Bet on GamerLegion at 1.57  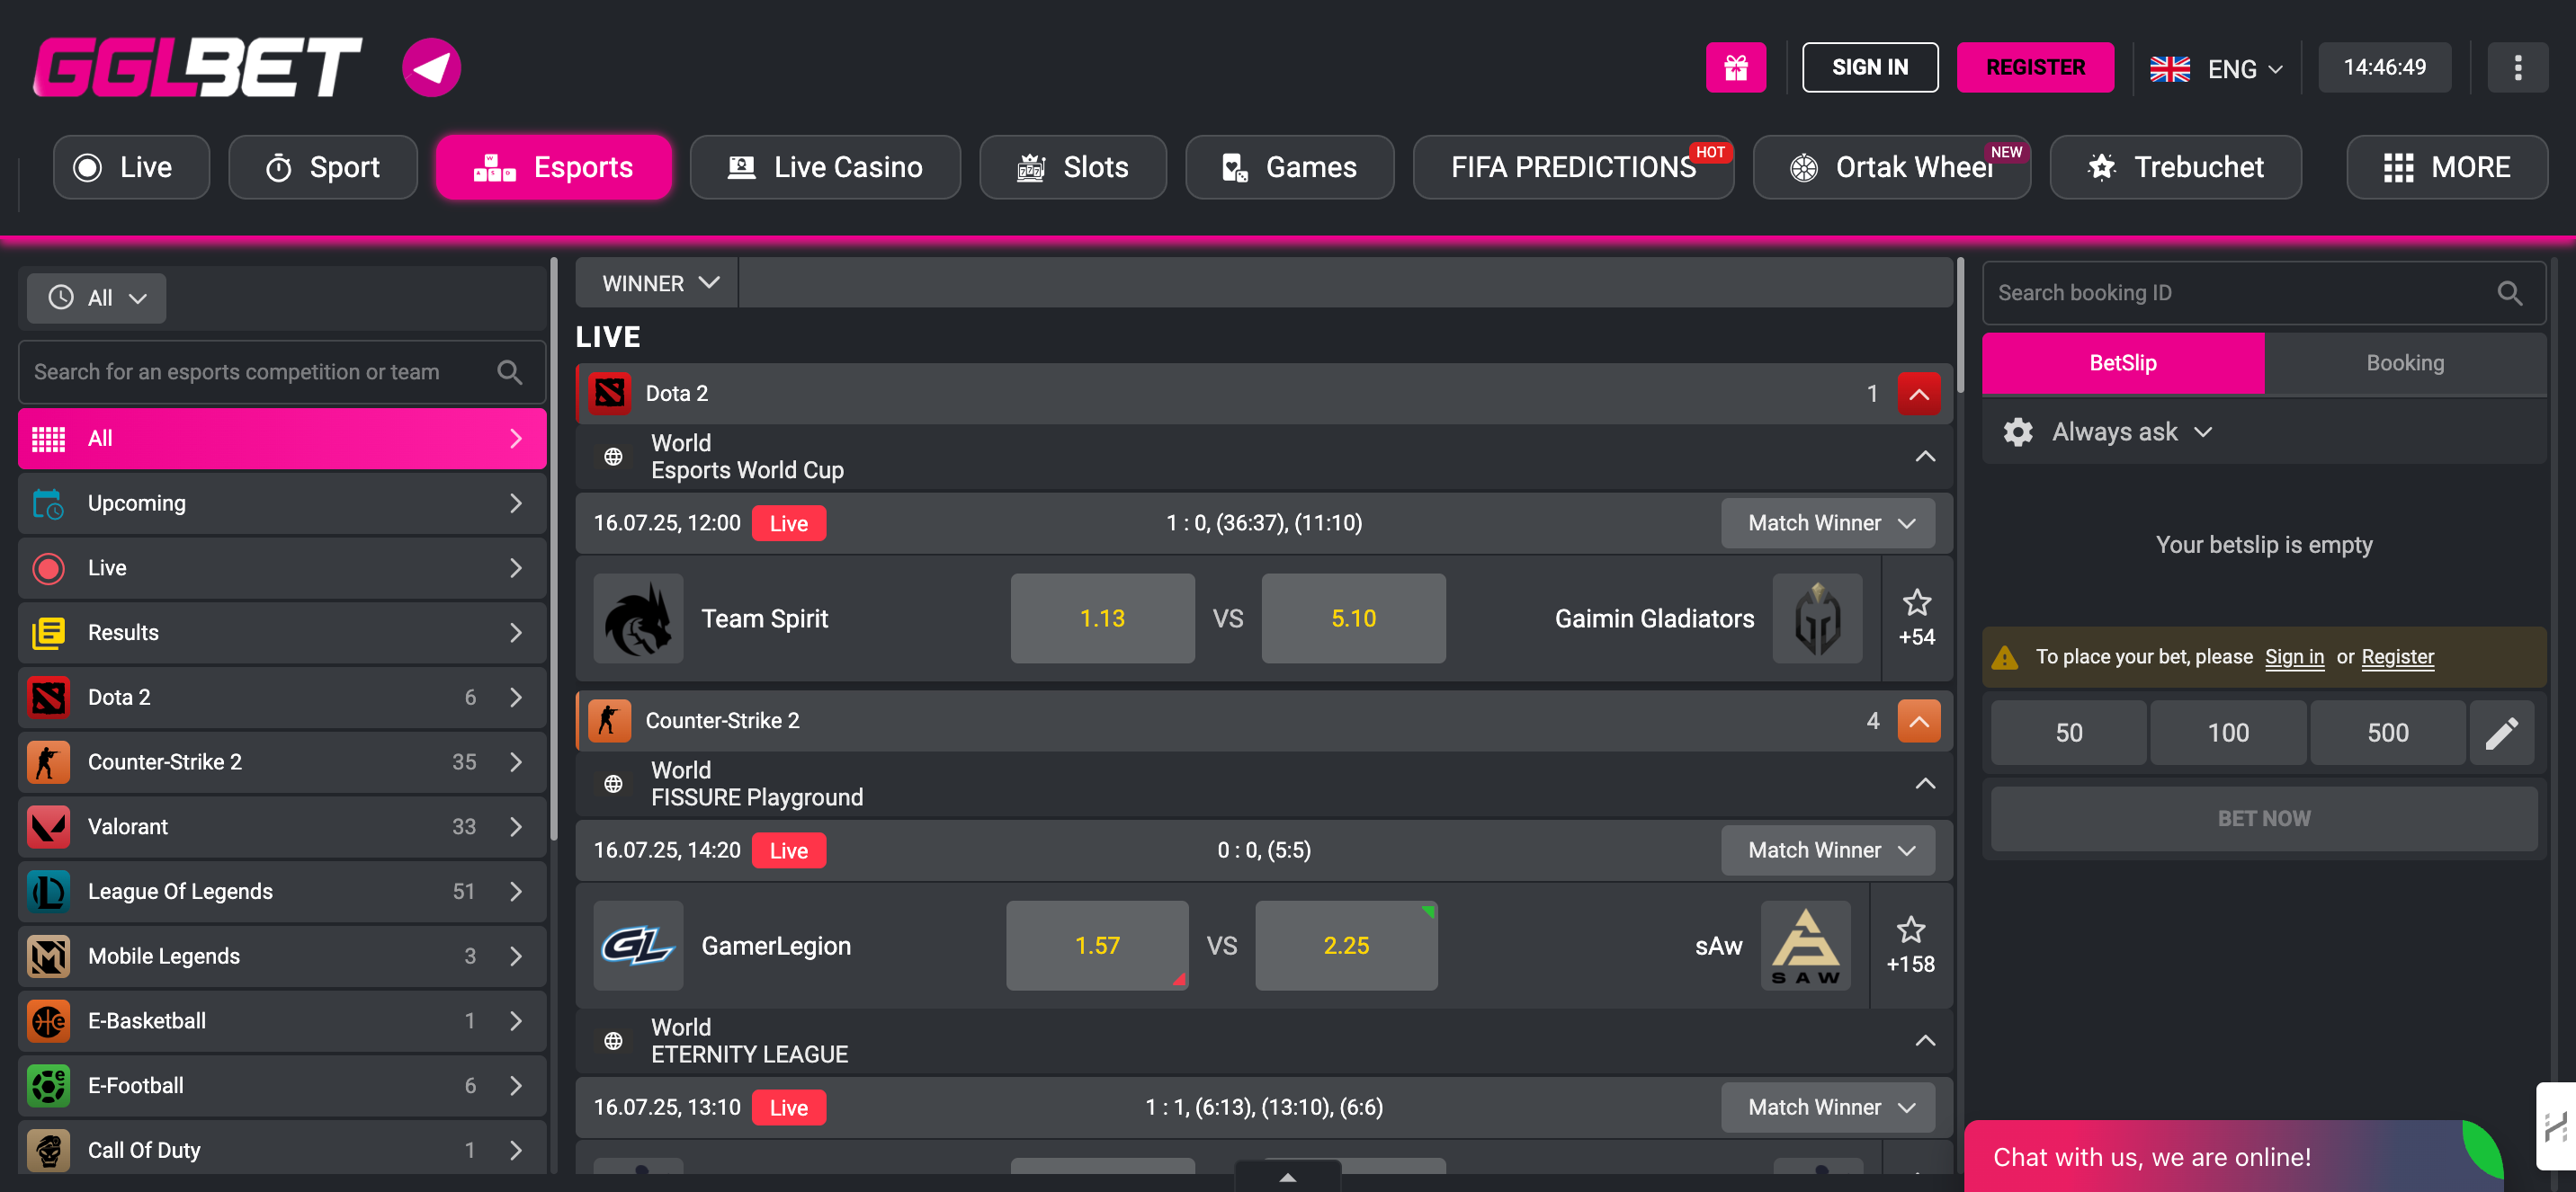pyautogui.click(x=1097, y=945)
